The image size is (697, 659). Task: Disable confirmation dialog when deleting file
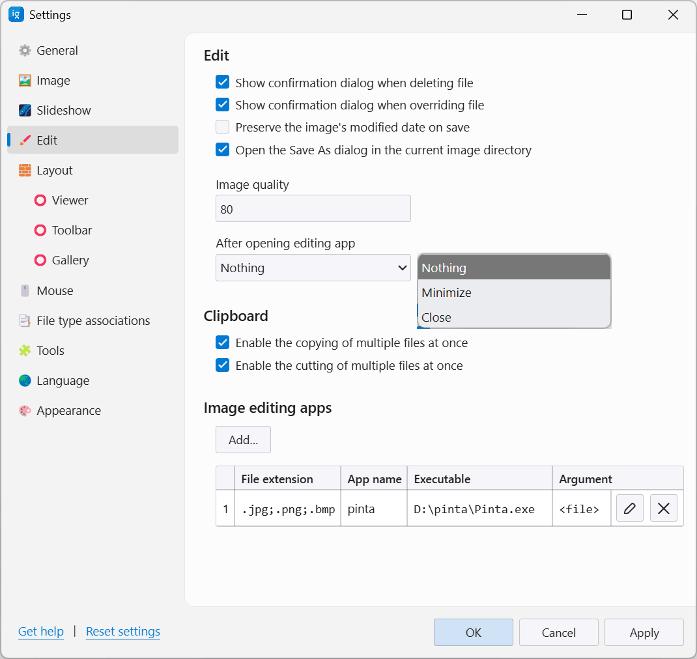point(223,83)
